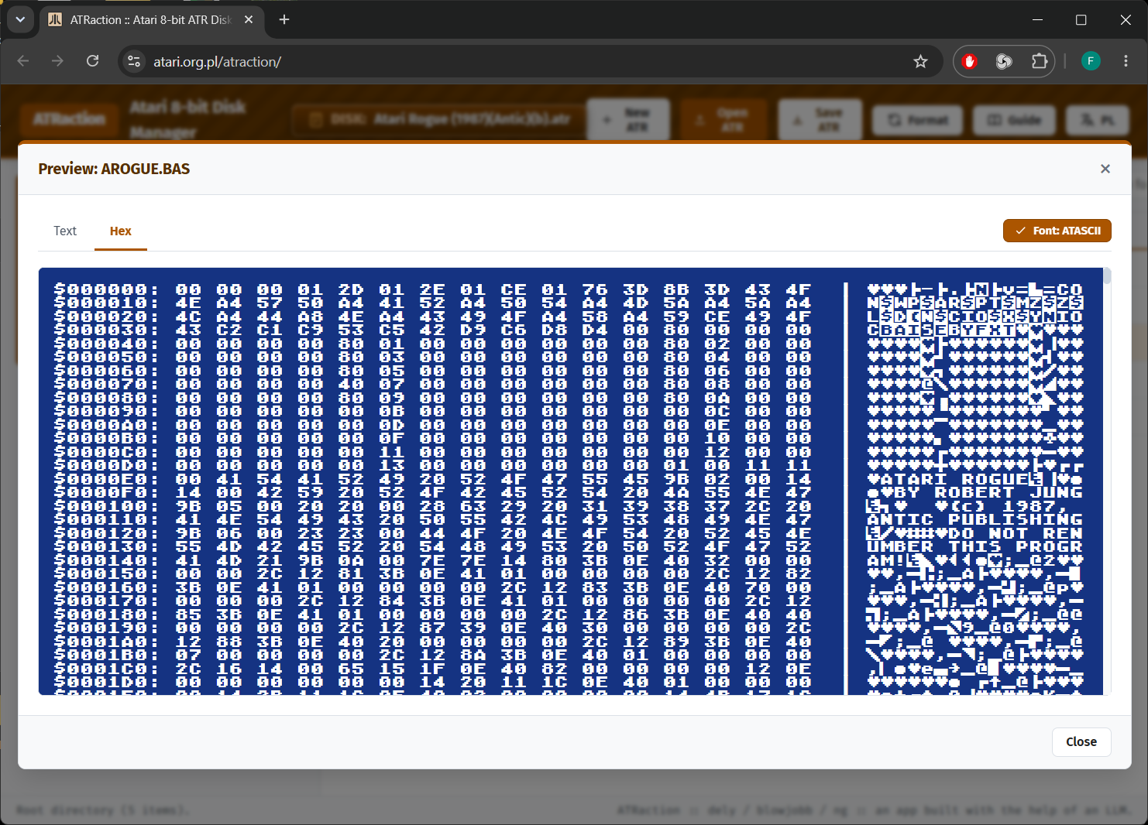This screenshot has width=1148, height=825.
Task: Click hex offset $000050 row label
Action: coord(106,357)
